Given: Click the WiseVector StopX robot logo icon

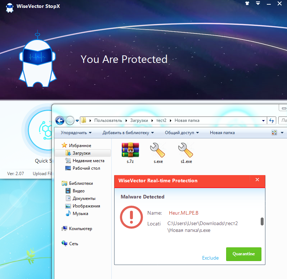Looking at the screenshot, I should pyautogui.click(x=9, y=7).
